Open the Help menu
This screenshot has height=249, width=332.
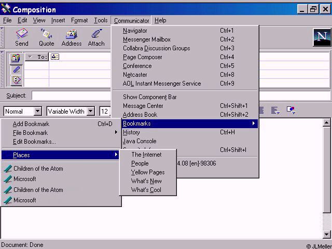tap(160, 20)
